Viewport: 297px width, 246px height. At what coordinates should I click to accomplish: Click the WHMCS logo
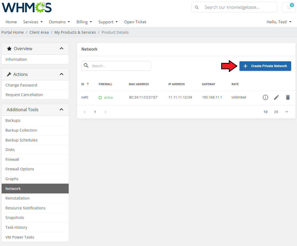tap(27, 7)
